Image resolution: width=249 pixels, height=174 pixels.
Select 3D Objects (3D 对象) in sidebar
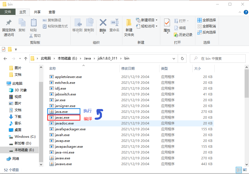18,90
